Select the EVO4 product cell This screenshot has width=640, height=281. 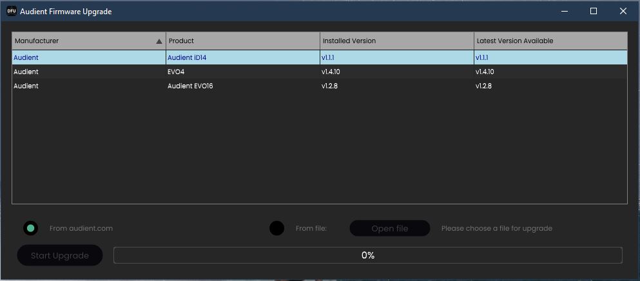pos(243,72)
